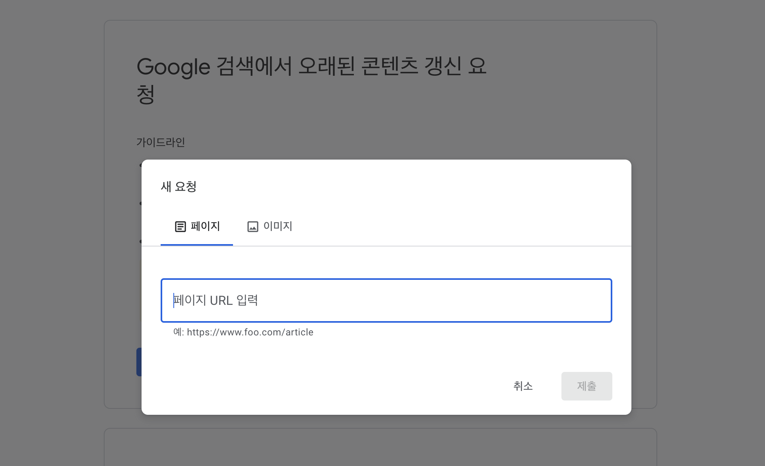Click the 가이드라인 heading in the background

161,142
